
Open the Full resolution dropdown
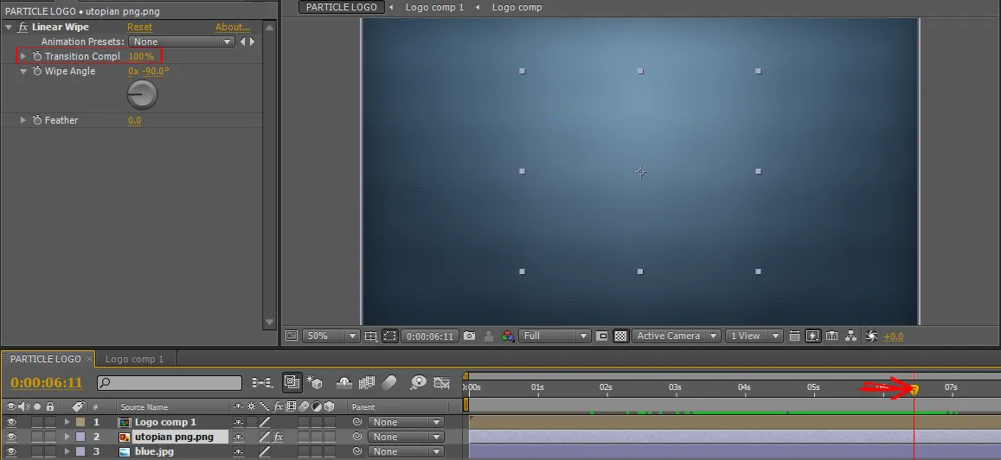[554, 335]
